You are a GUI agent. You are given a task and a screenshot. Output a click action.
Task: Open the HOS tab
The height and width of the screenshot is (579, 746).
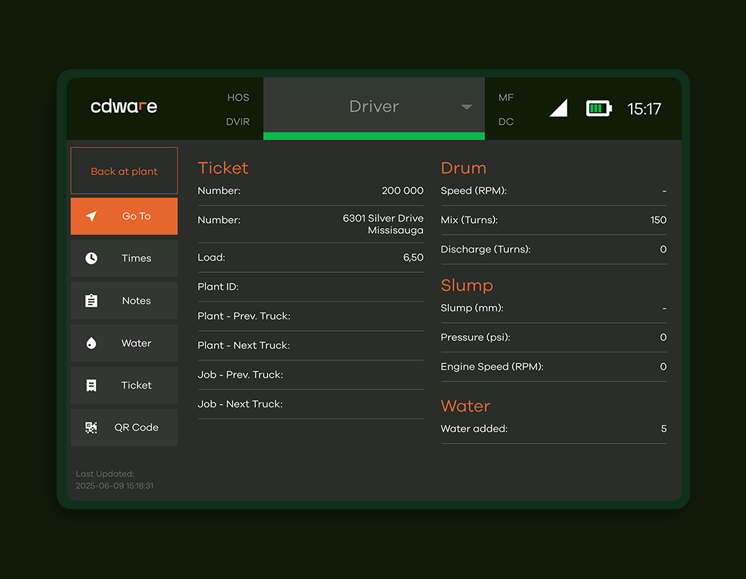click(239, 98)
